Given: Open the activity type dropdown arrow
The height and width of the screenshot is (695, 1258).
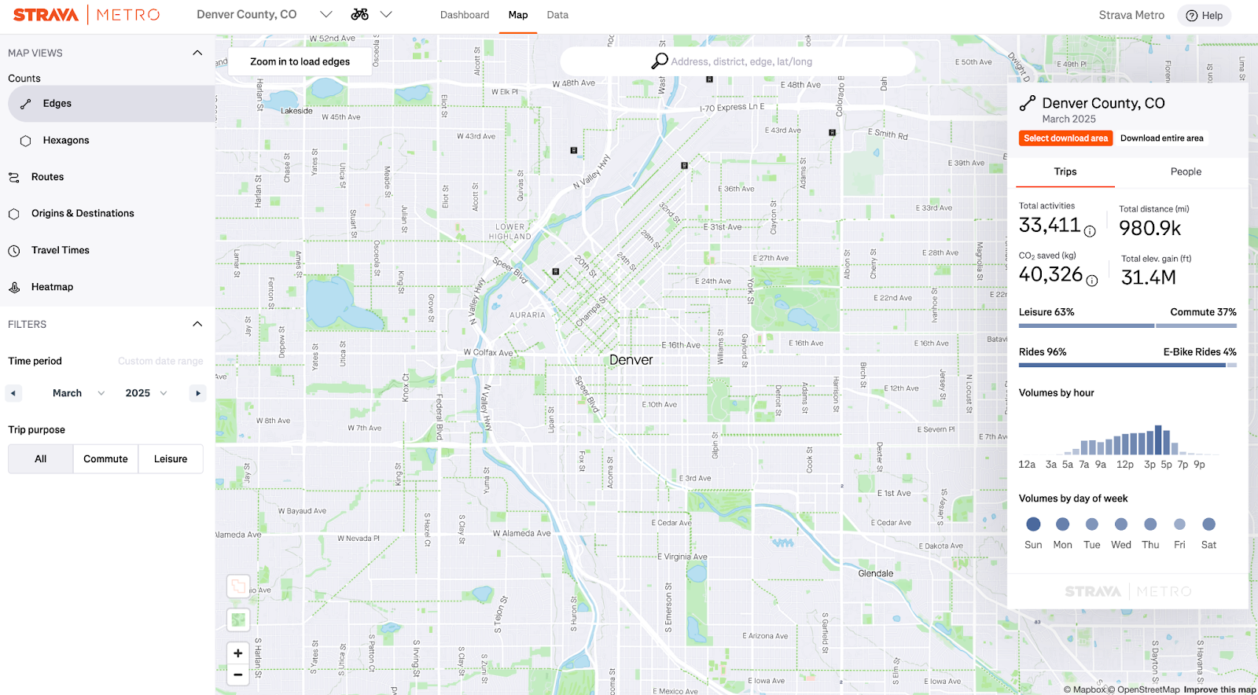Looking at the screenshot, I should click(386, 14).
